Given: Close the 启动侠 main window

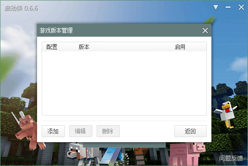Looking at the screenshot, I should [241, 7].
